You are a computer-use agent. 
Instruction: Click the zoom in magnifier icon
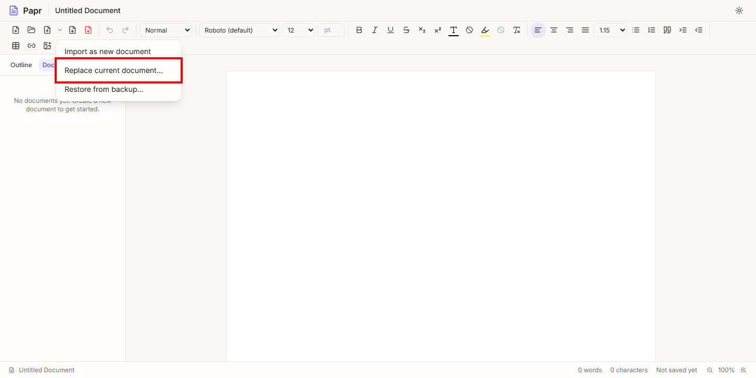tap(743, 370)
